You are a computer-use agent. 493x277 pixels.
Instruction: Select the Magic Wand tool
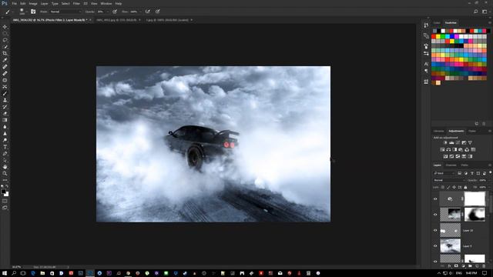point(5,47)
